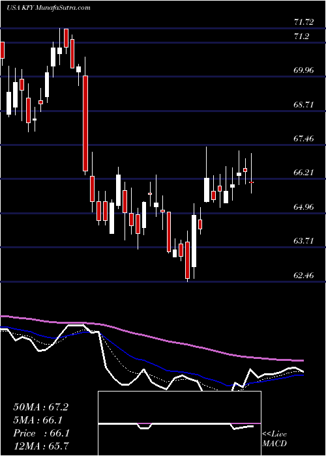The height and width of the screenshot is (456, 326).
Task: Click the 63.71 price level label
Action: (x=304, y=241)
